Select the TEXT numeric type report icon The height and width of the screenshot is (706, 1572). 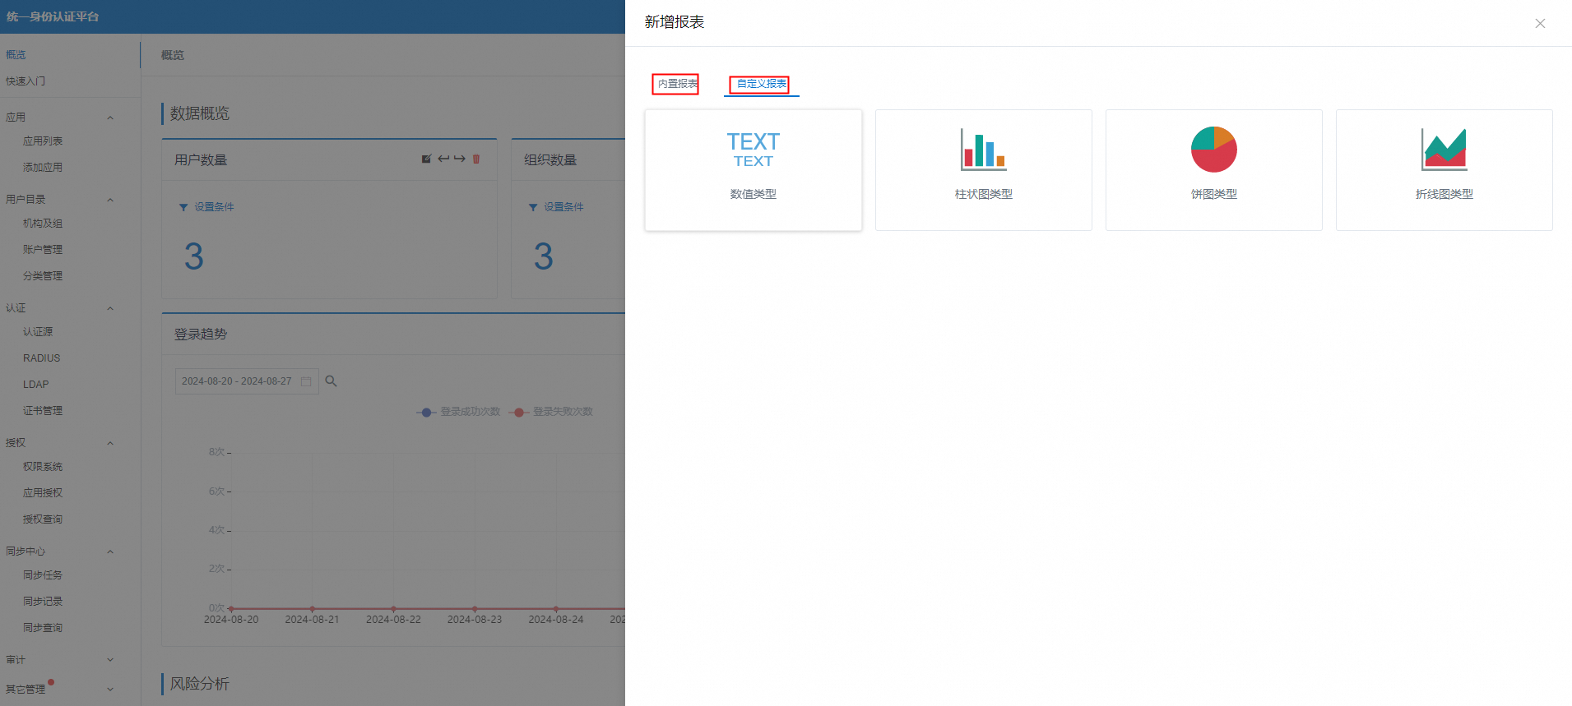pyautogui.click(x=753, y=150)
